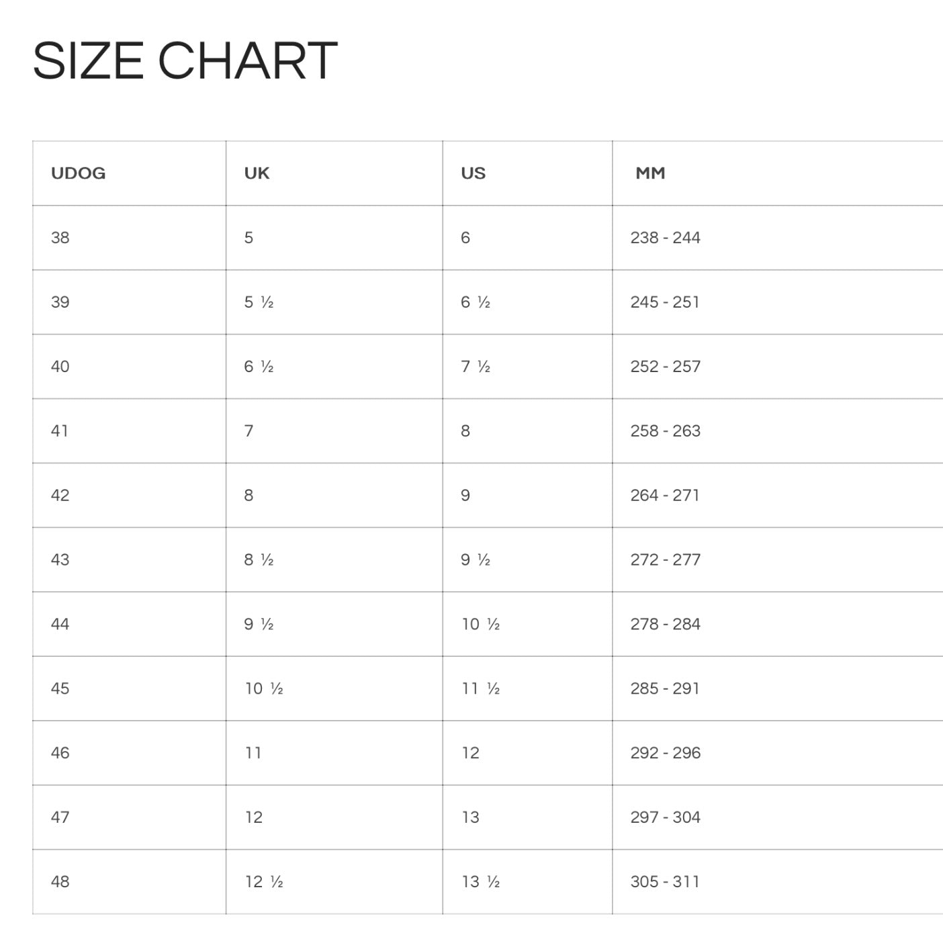The width and height of the screenshot is (943, 943).
Task: Select the 285 - 291 measurement cell
Action: point(665,688)
